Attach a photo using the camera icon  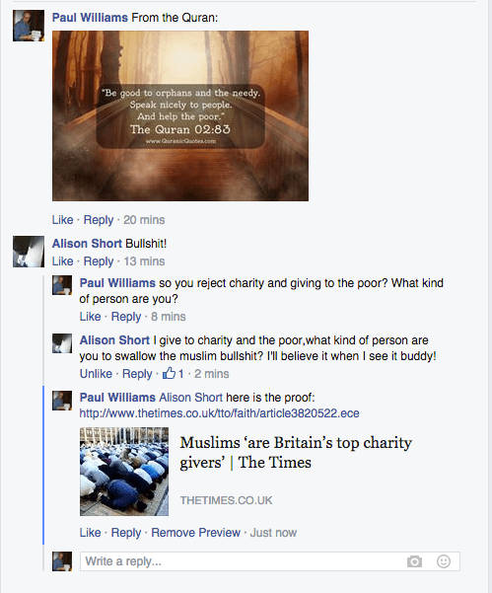(414, 561)
